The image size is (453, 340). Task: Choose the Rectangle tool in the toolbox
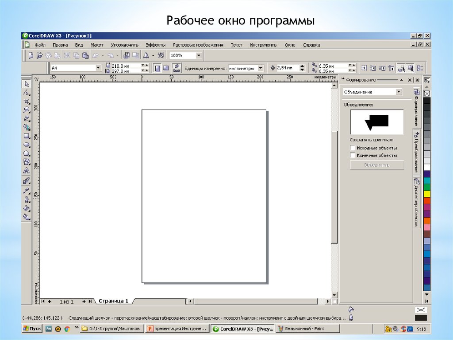click(27, 136)
